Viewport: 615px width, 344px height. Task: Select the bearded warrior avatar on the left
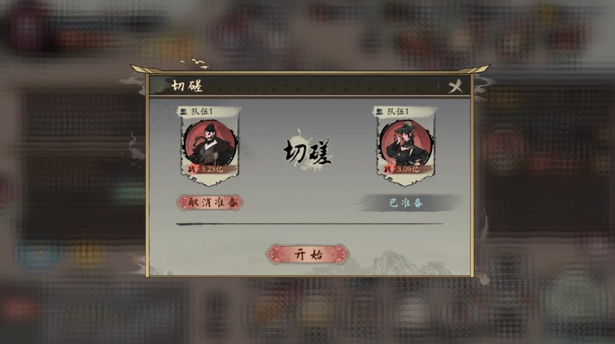pos(210,144)
